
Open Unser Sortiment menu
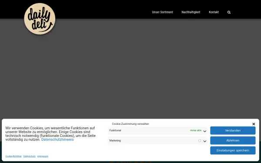tap(162, 12)
